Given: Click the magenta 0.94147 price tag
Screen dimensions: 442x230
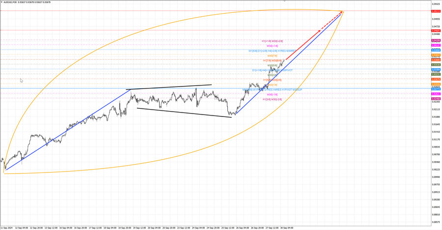Looking at the screenshot, I should click(x=436, y=45).
